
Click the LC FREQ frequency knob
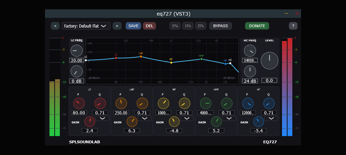point(76,51)
